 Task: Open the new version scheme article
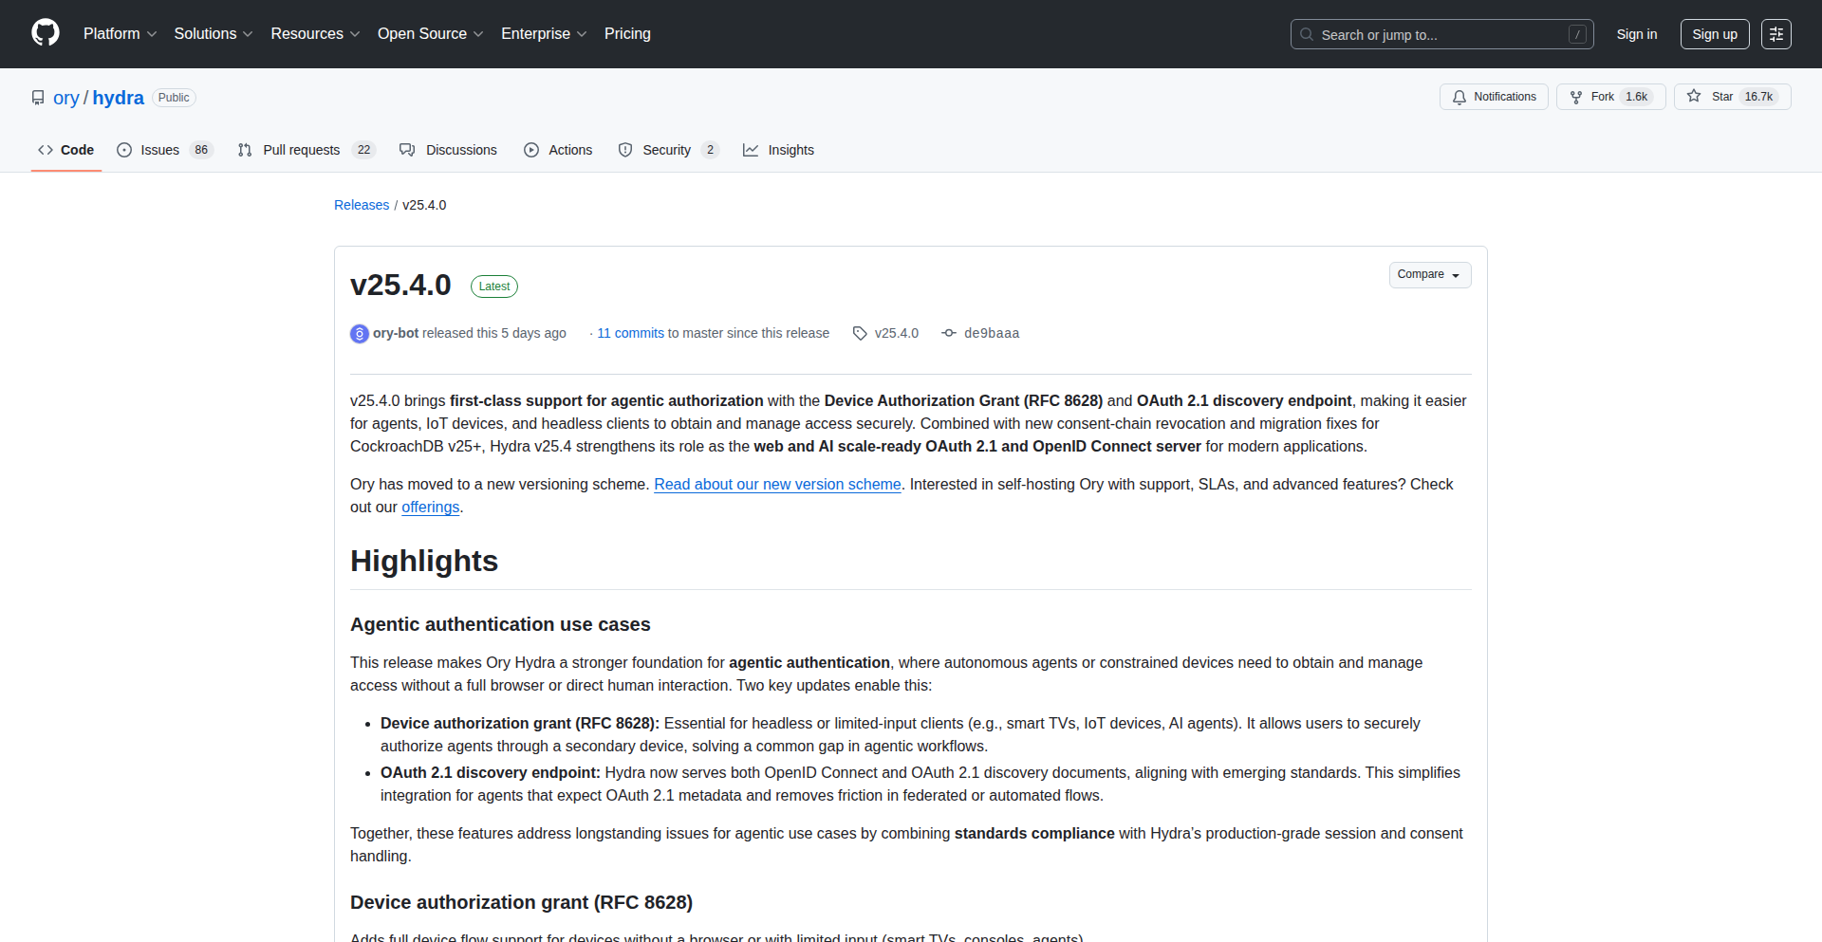pyautogui.click(x=777, y=484)
